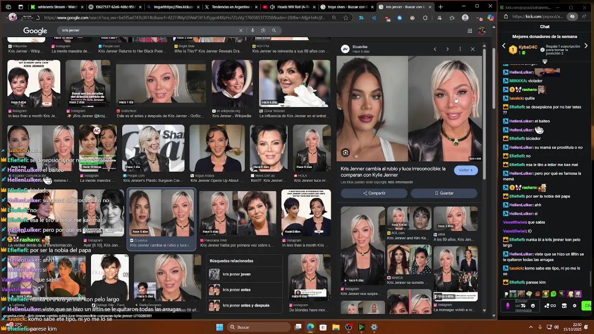Open Microsoft Edge from taskbar
Screen dimensions: 594x334
pos(310,327)
